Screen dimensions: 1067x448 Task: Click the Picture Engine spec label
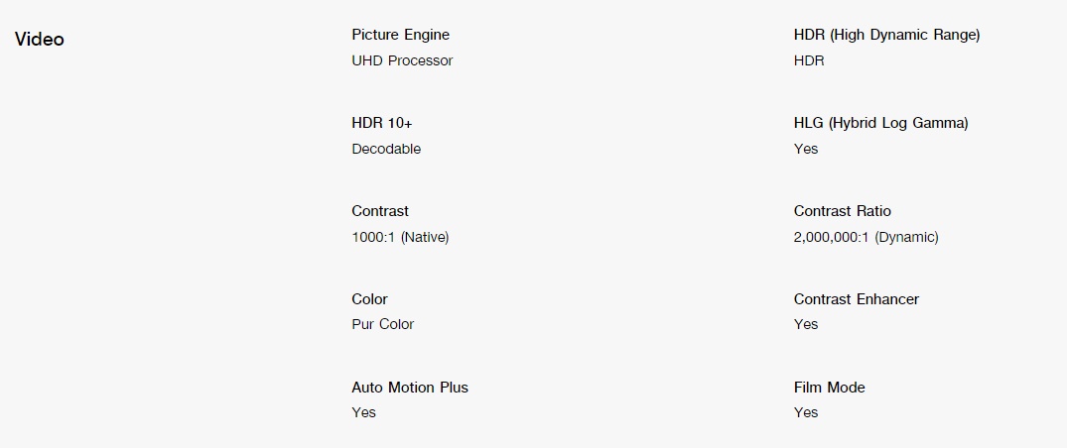[400, 35]
